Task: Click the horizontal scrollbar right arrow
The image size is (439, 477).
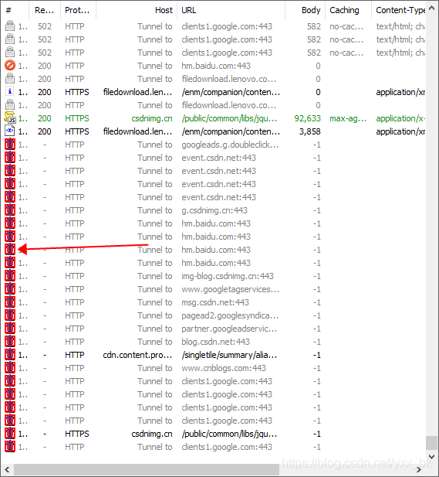Action: (419, 469)
